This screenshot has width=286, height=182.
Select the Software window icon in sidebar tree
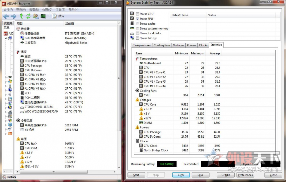click(10, 116)
